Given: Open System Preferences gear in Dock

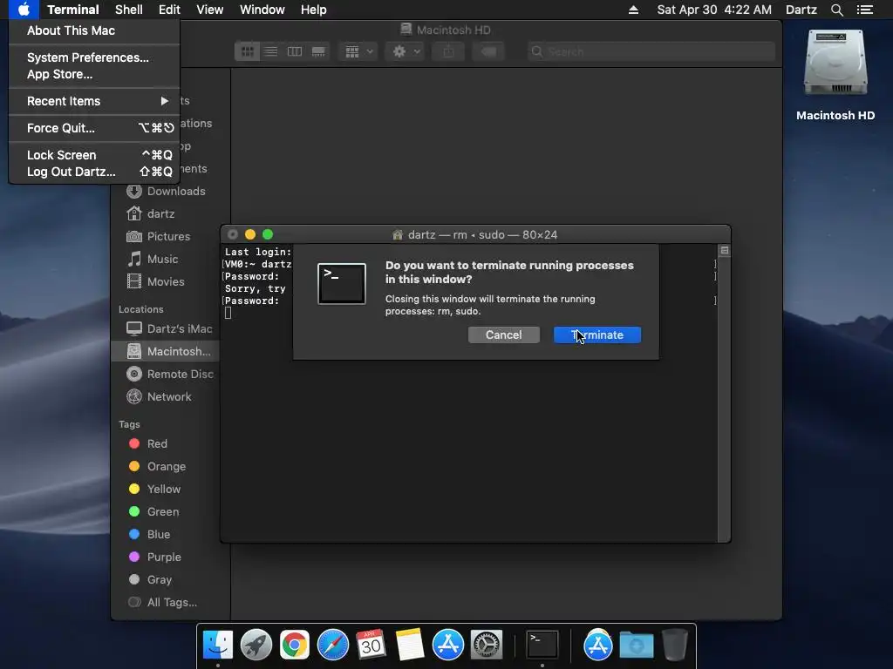Looking at the screenshot, I should click(487, 645).
